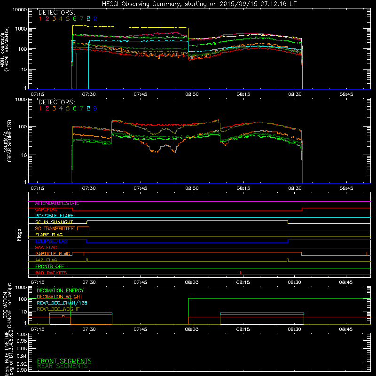The image size is (376, 376).
Task: Pick detector 6 in rear segments legend
Action: coord(75,109)
